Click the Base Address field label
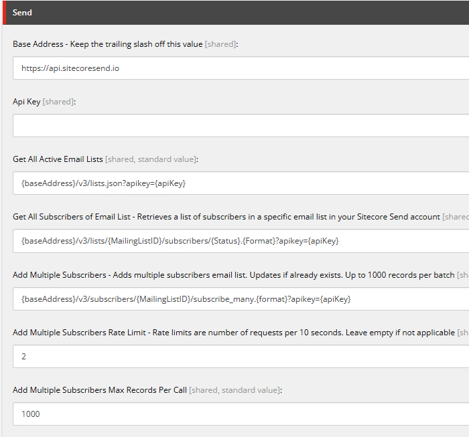469x437 pixels. point(107,44)
